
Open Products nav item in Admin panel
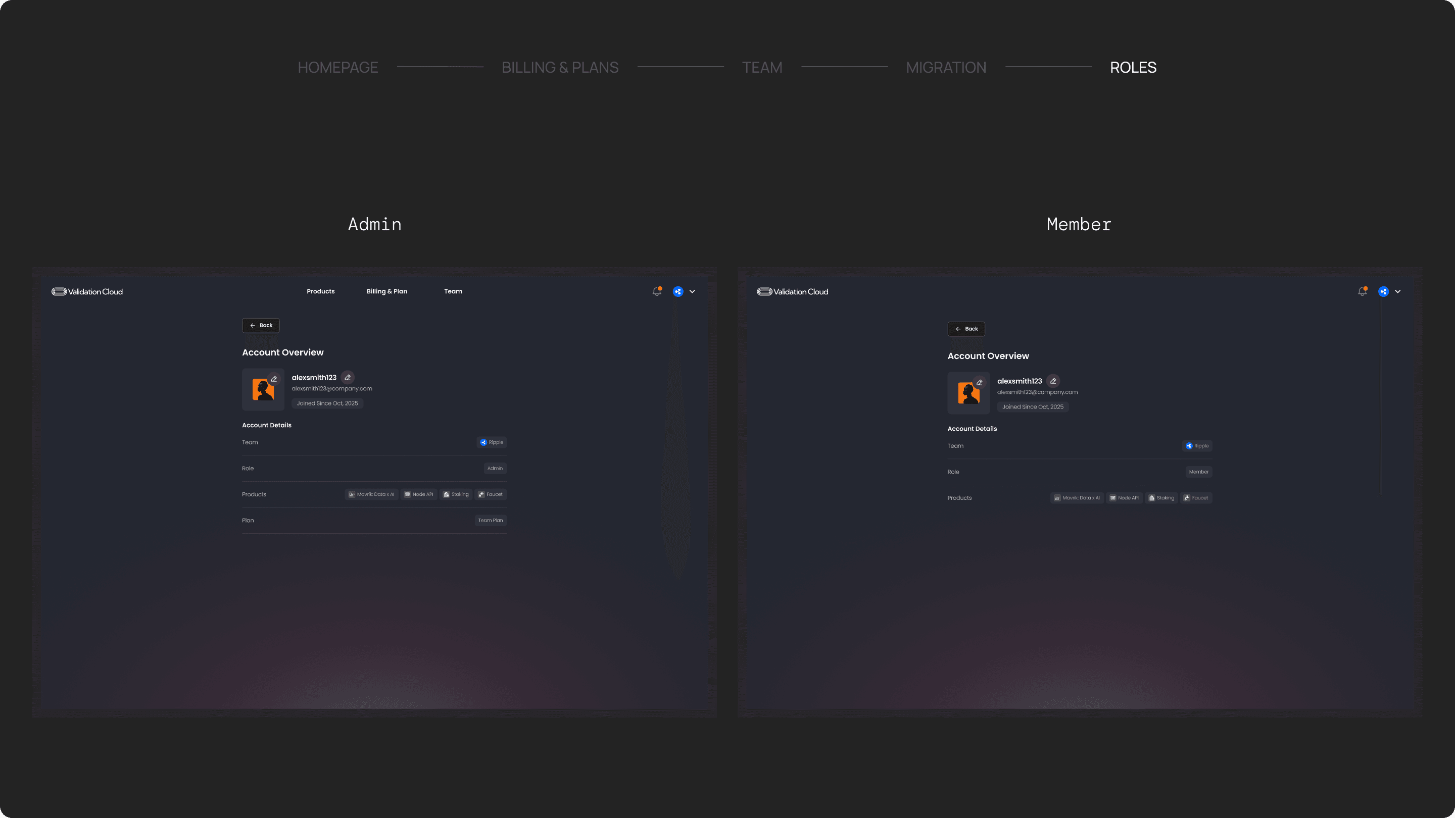coord(320,291)
